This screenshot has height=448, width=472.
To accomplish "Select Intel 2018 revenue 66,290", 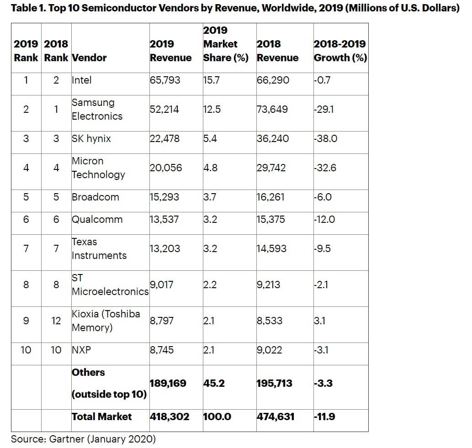I will tap(273, 80).
